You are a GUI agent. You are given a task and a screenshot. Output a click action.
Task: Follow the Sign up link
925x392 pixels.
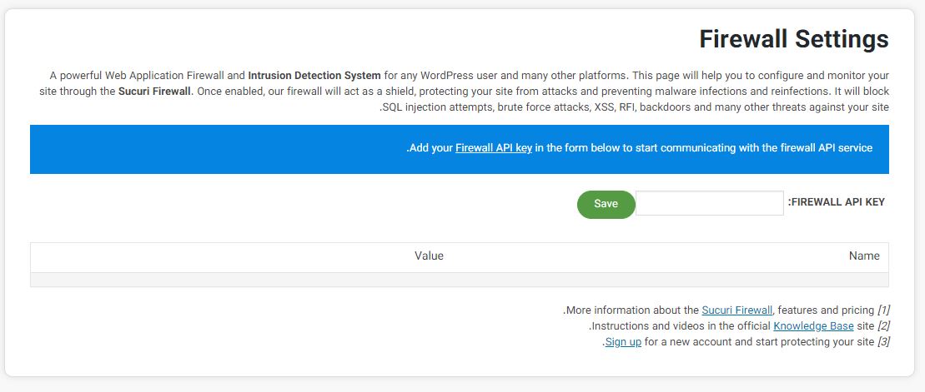tap(623, 342)
